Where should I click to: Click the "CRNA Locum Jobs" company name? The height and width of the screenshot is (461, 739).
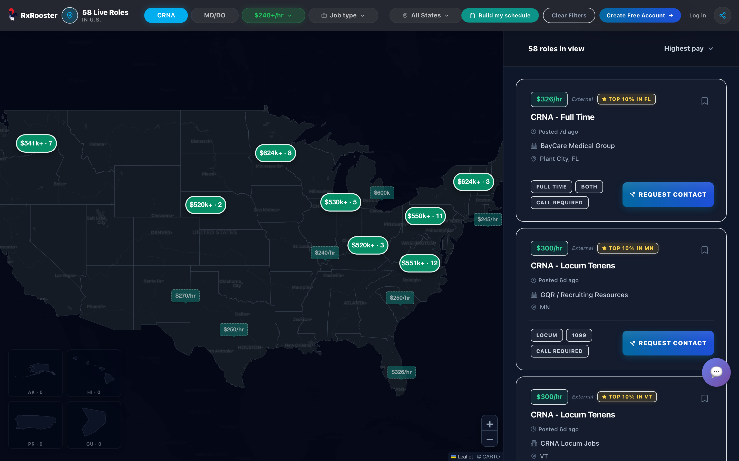[570, 443]
